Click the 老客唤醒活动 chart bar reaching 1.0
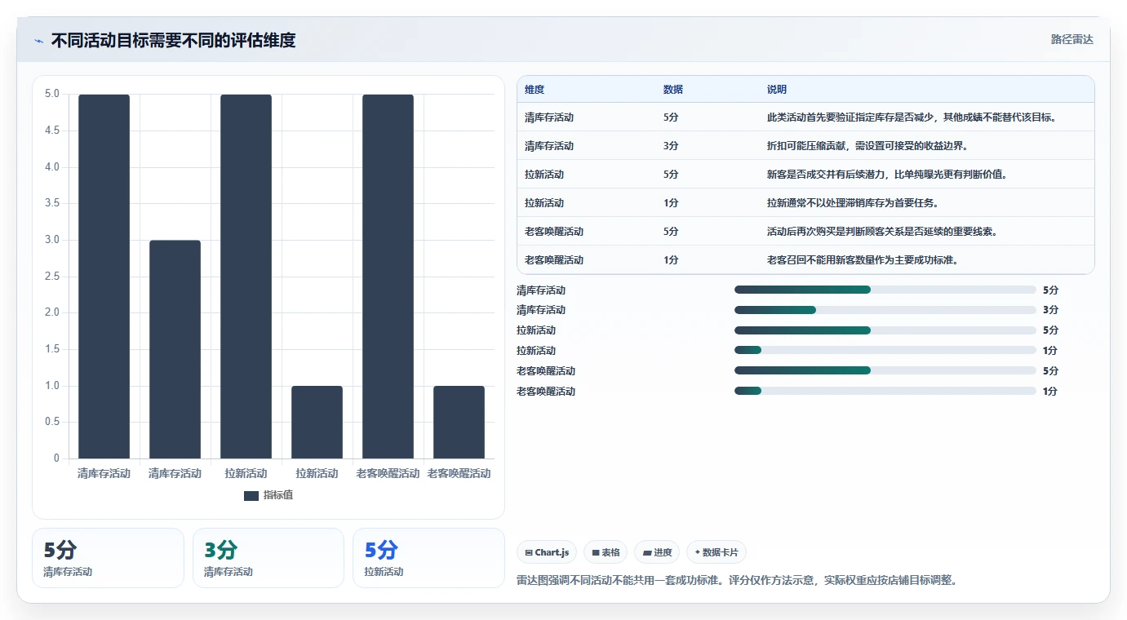Screen dimensions: 1127x620 click(x=459, y=422)
